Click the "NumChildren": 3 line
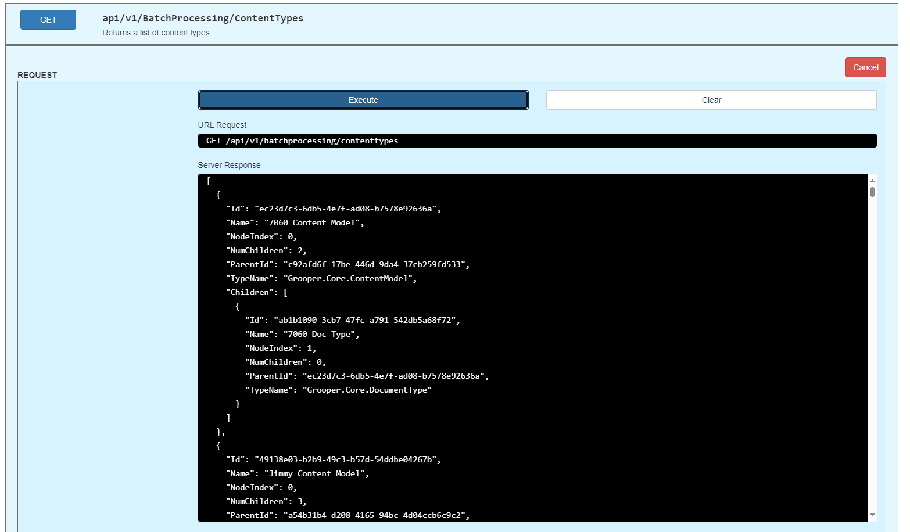The width and height of the screenshot is (910, 532). (x=266, y=501)
